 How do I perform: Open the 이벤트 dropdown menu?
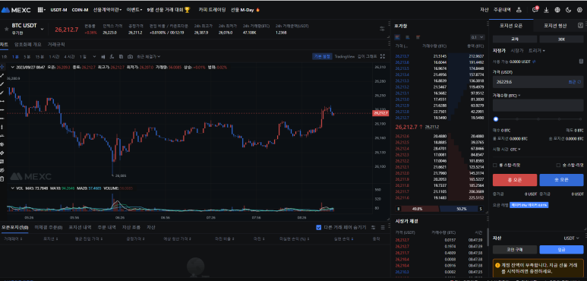click(x=134, y=10)
